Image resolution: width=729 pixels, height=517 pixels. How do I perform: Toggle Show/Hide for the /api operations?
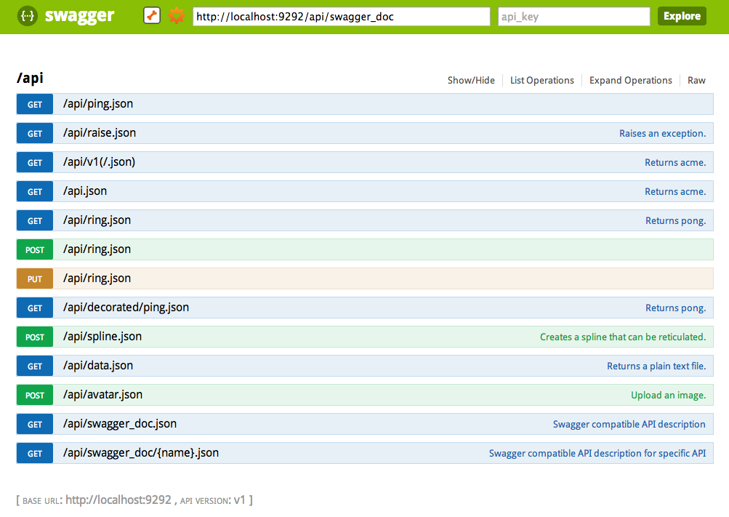click(x=471, y=80)
